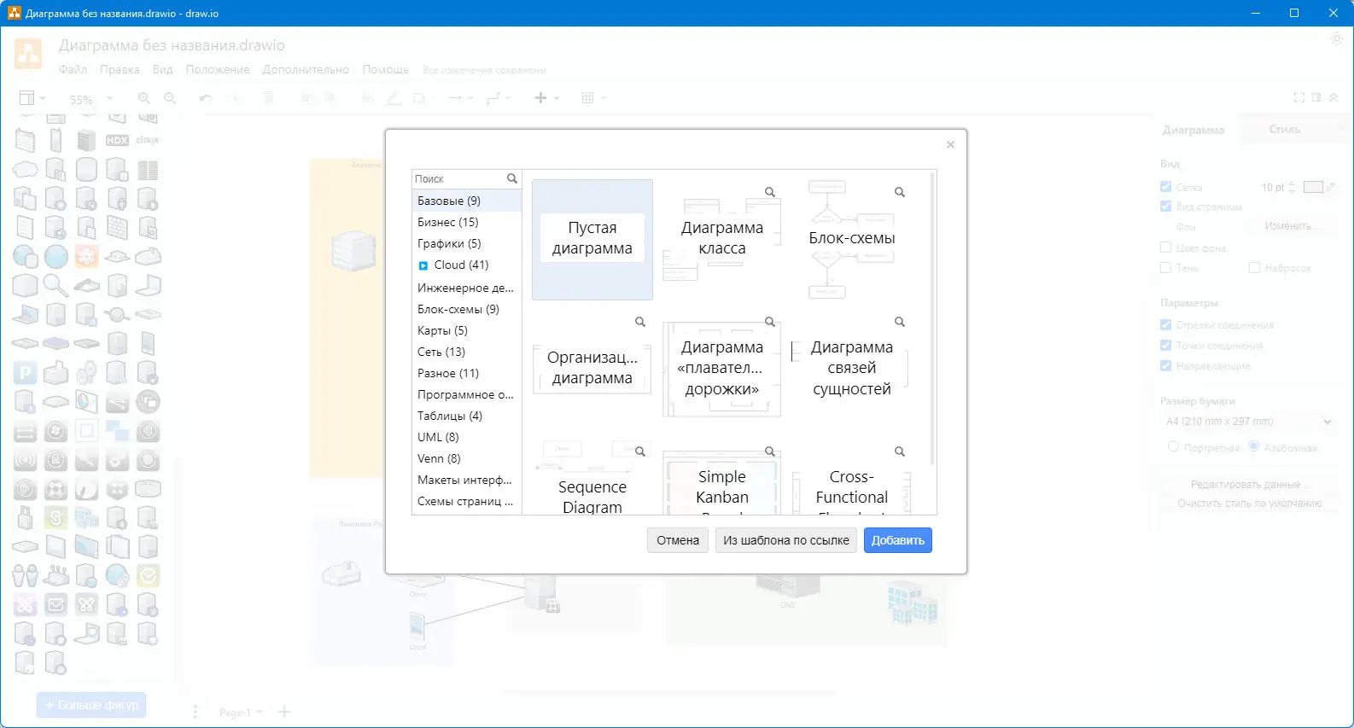Open the table dropdown in toolbar

coord(593,98)
